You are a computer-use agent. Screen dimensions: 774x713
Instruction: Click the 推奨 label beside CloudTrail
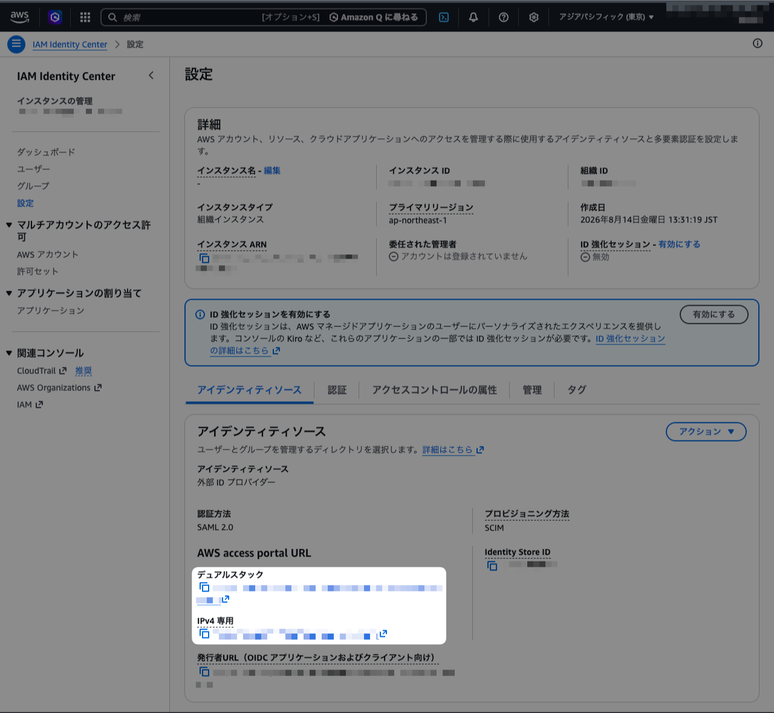pos(83,371)
